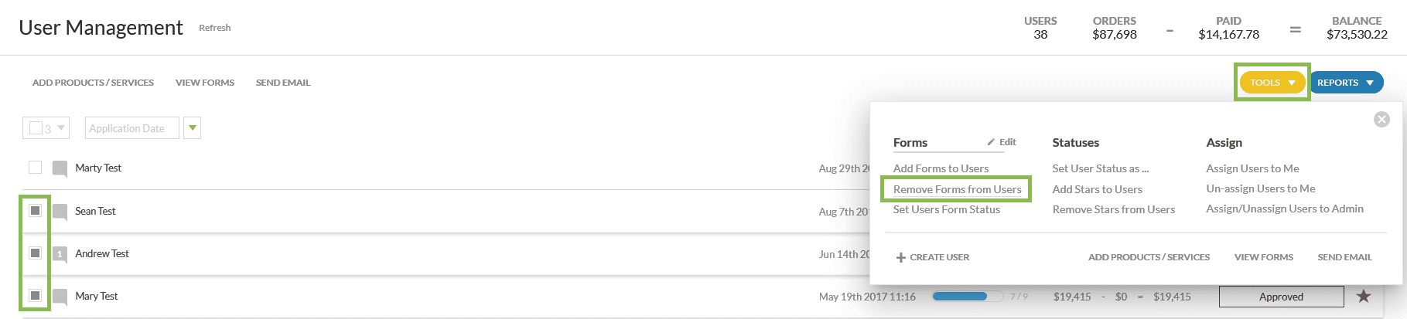Click the Application Date sort field
The height and width of the screenshot is (319, 1407).
tap(131, 128)
